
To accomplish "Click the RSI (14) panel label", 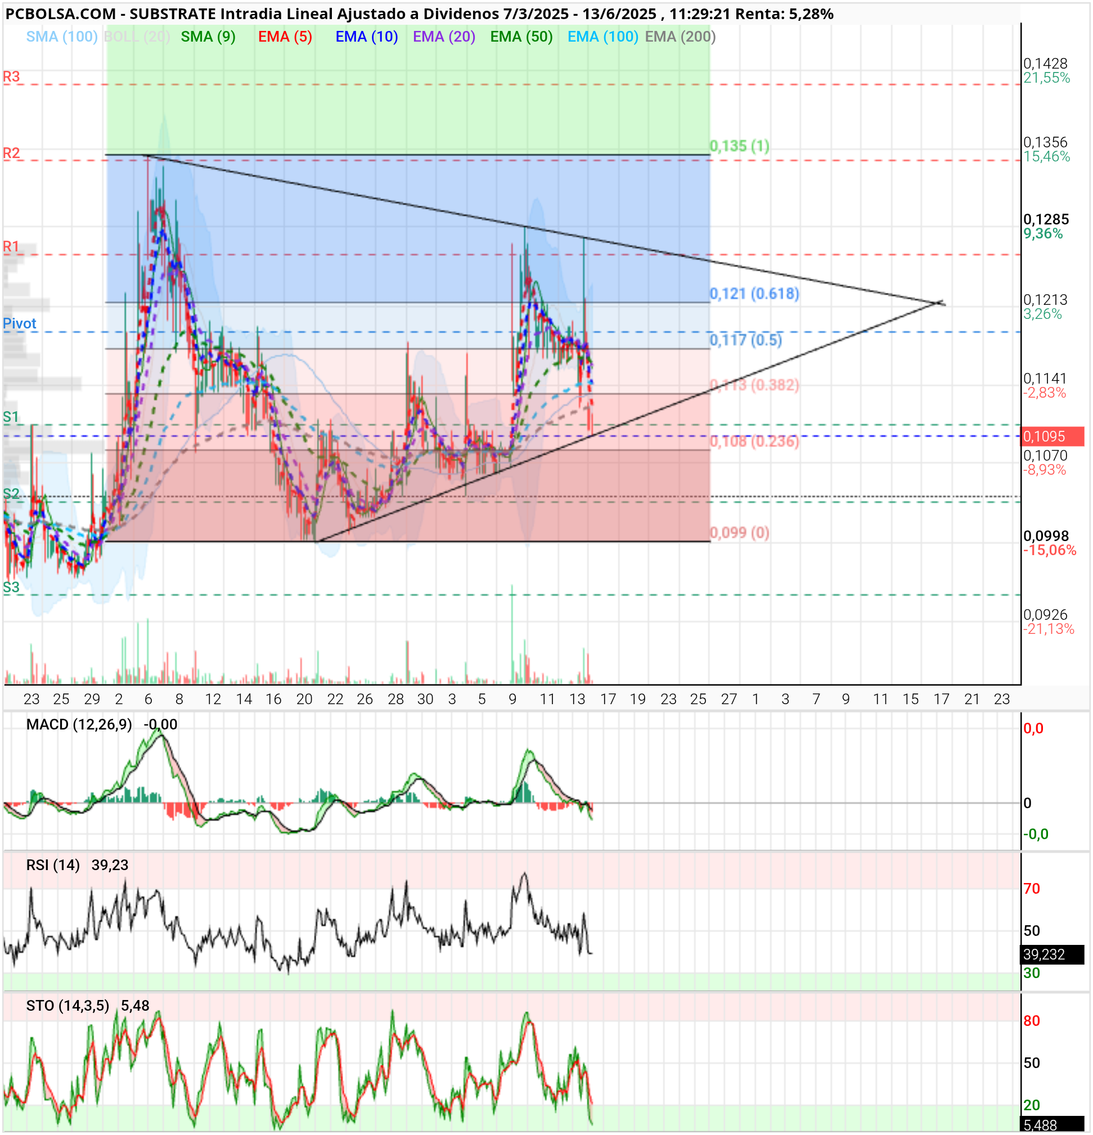I will pos(53,865).
